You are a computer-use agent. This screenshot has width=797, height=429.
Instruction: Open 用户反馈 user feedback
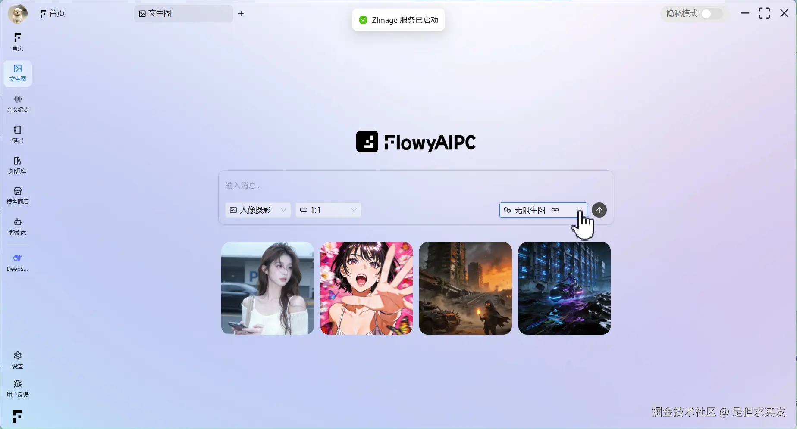pos(17,388)
